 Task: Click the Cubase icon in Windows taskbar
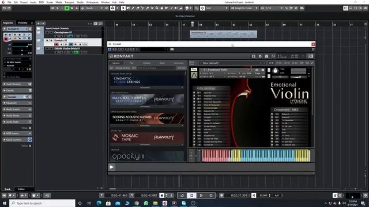(165, 203)
